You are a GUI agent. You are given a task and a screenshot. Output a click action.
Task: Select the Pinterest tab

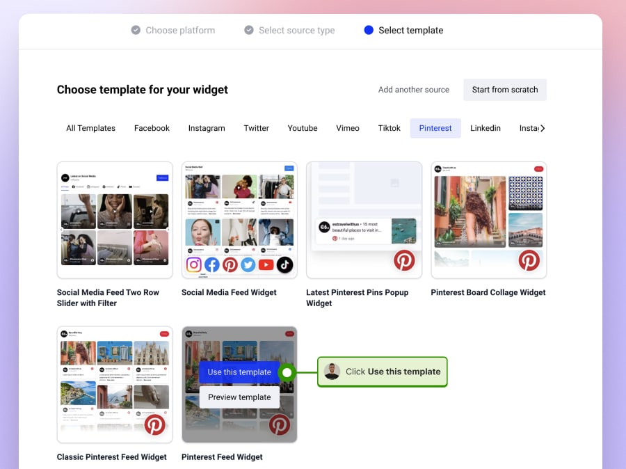(x=435, y=128)
